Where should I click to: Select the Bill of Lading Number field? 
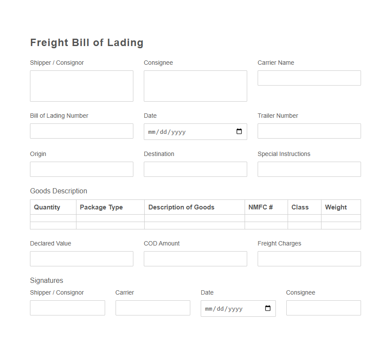(x=81, y=131)
